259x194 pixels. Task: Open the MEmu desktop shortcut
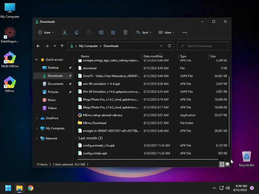click(10, 84)
